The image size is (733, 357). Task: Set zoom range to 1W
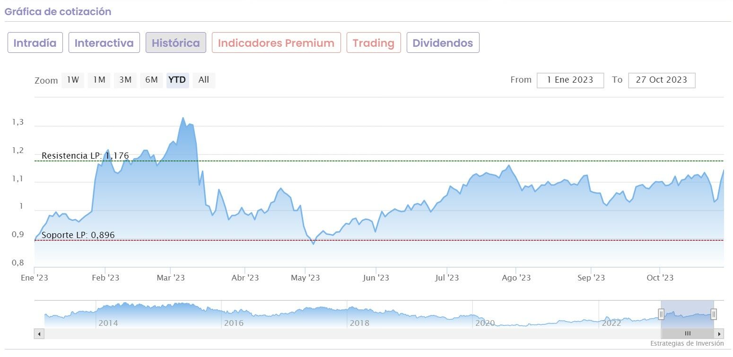pyautogui.click(x=73, y=80)
